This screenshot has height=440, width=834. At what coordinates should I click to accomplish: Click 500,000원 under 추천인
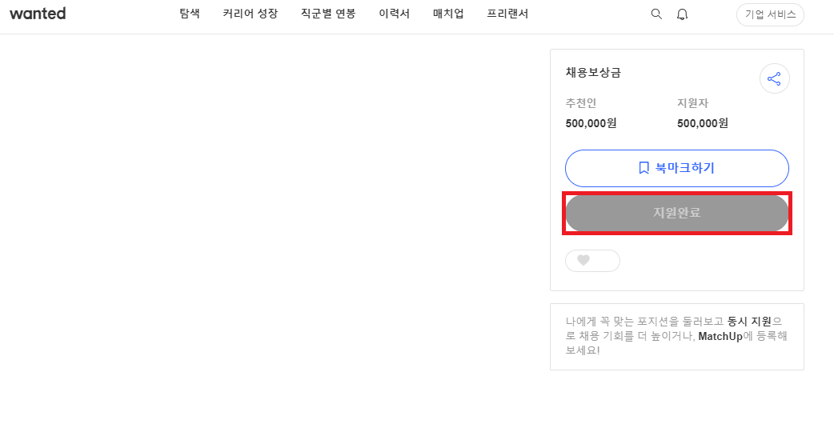[x=591, y=123]
